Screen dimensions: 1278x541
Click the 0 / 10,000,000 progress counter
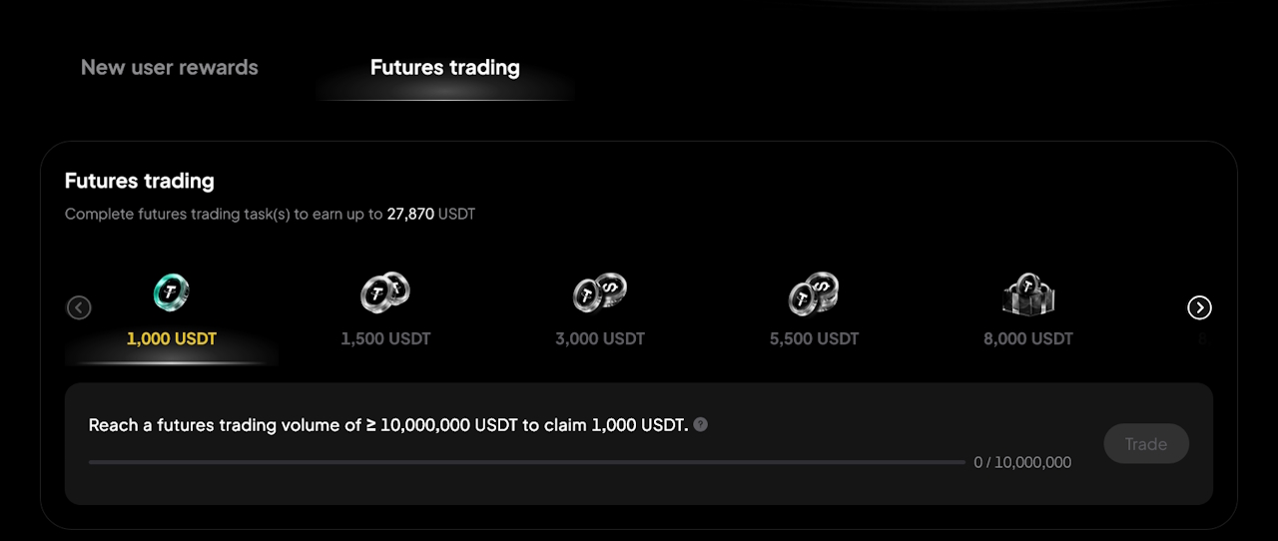1022,462
